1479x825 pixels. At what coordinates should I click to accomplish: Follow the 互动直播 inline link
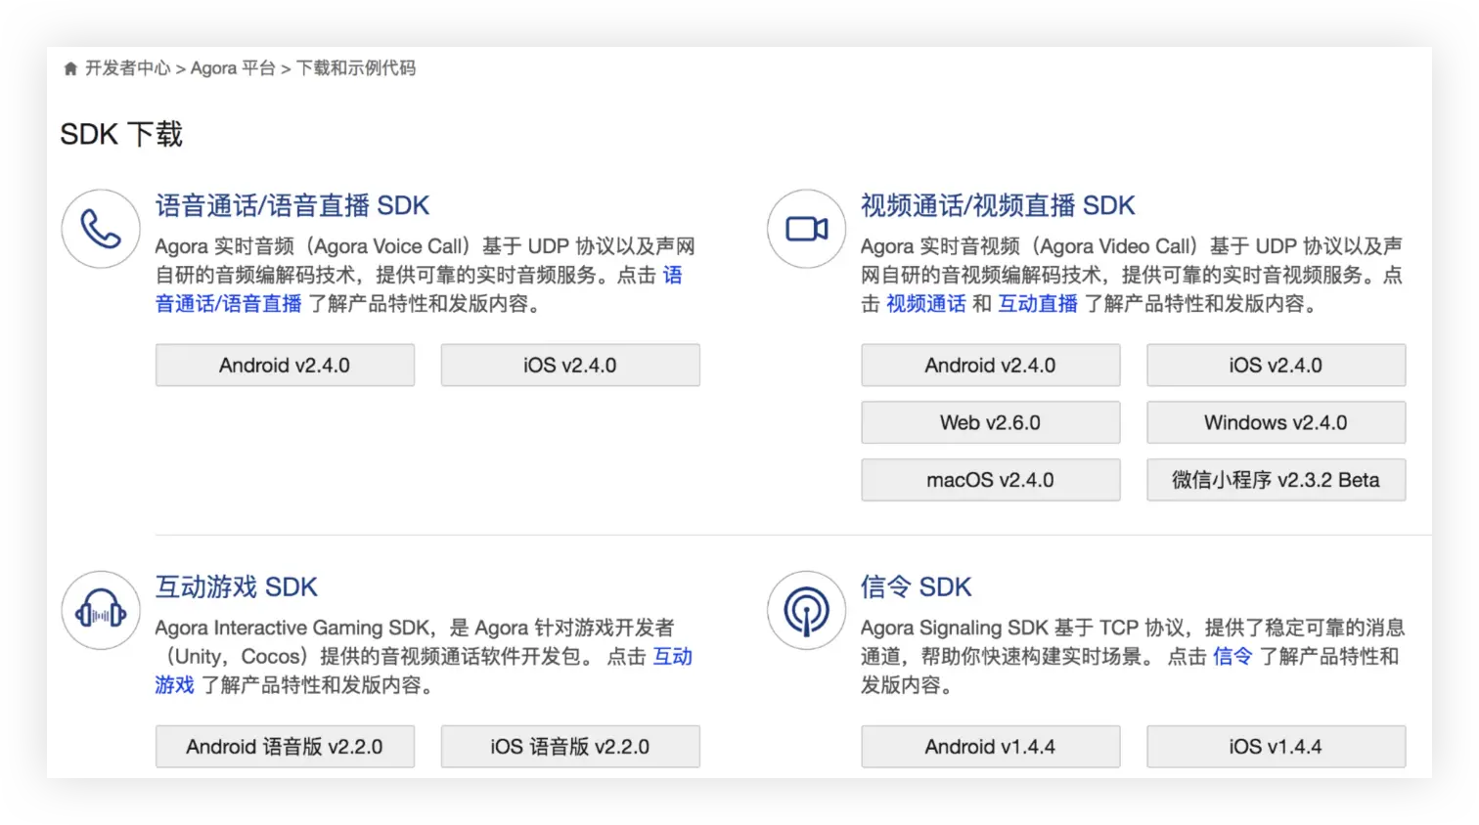click(x=1038, y=304)
